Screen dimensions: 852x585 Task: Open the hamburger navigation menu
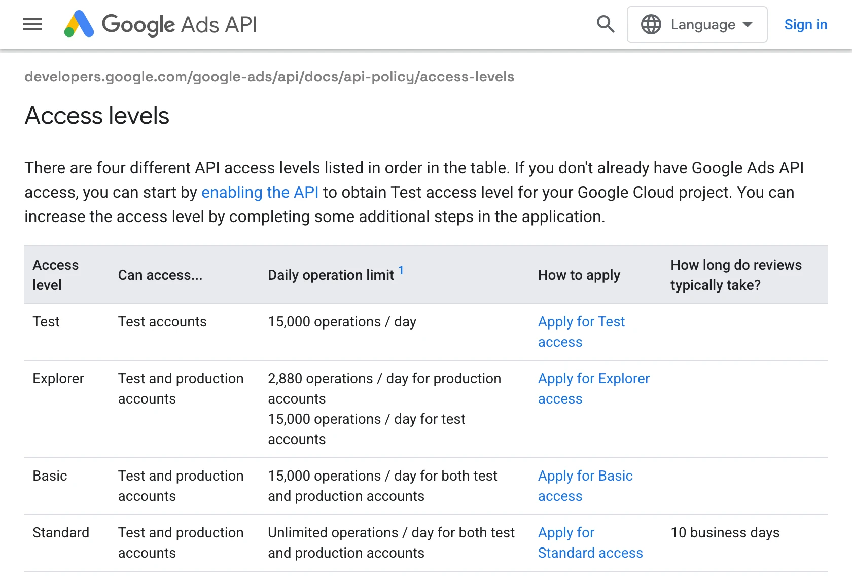pos(32,24)
